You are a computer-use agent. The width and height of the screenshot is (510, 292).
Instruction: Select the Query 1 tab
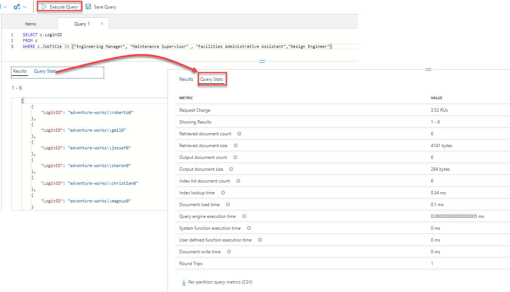pos(82,24)
